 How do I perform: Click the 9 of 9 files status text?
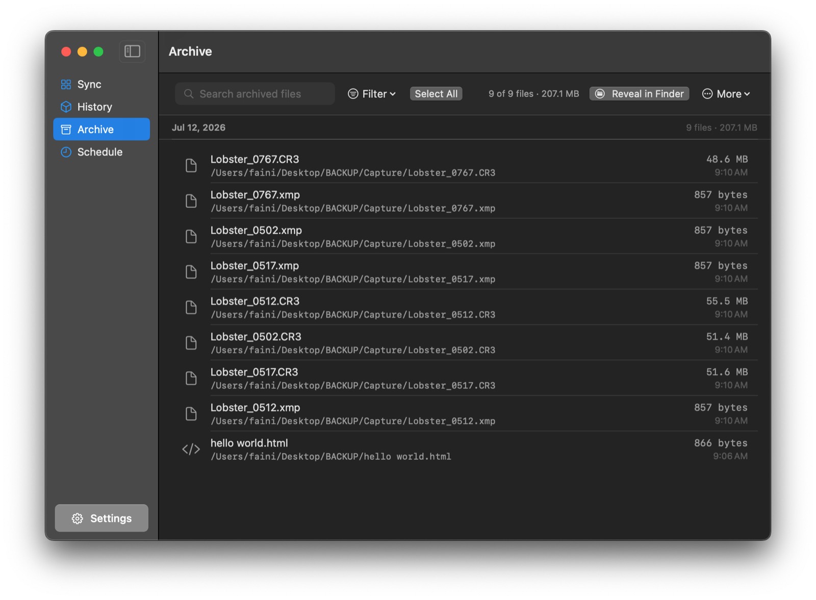coord(533,94)
